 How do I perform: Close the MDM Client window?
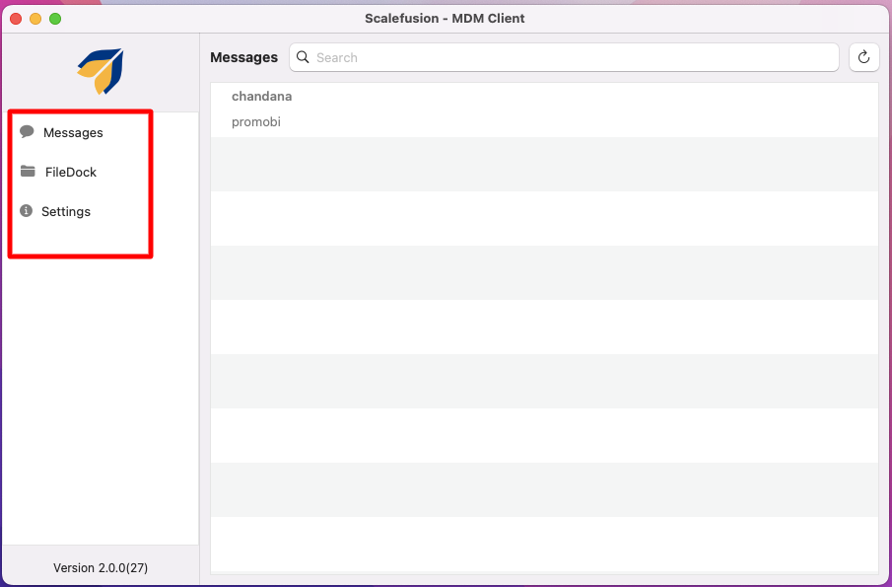[16, 19]
